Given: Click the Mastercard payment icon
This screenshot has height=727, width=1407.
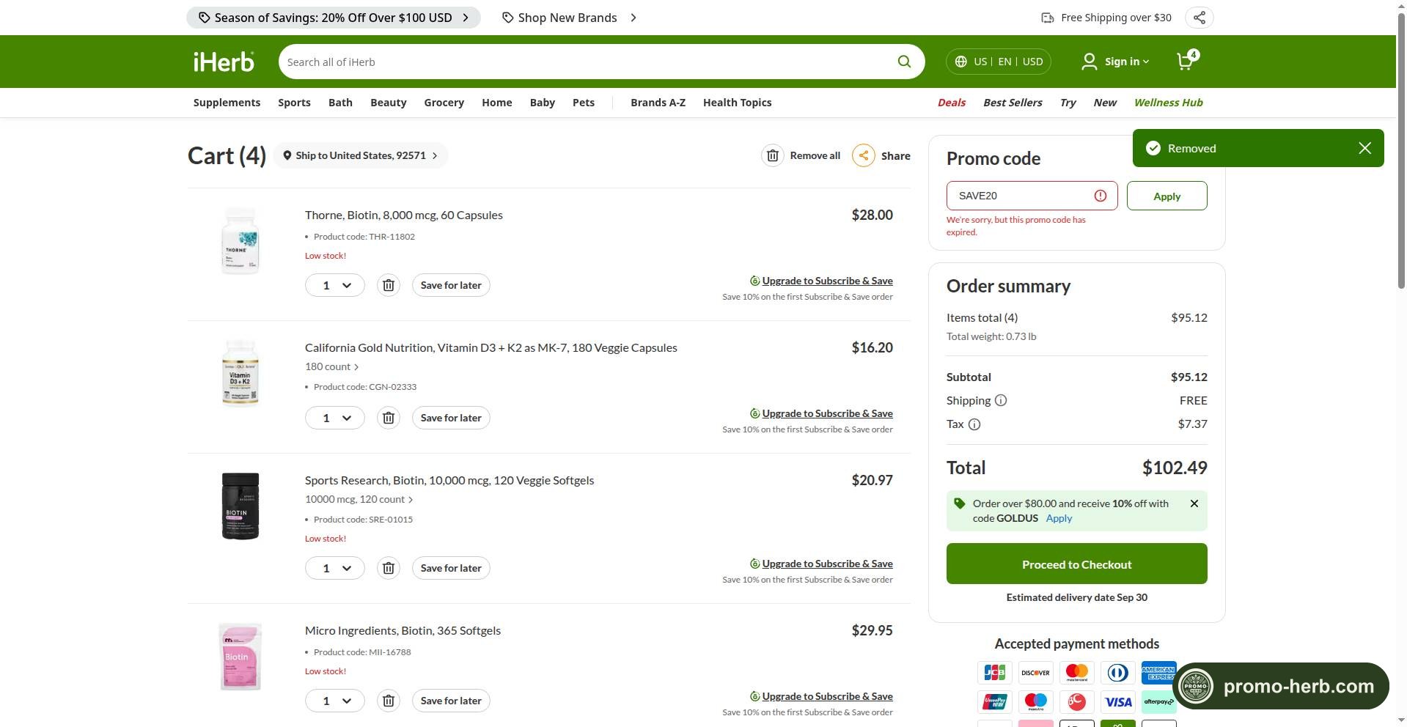Looking at the screenshot, I should pos(1076,672).
